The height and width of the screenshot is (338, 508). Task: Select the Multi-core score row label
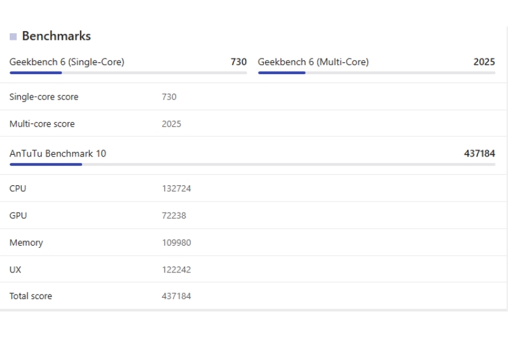point(42,123)
